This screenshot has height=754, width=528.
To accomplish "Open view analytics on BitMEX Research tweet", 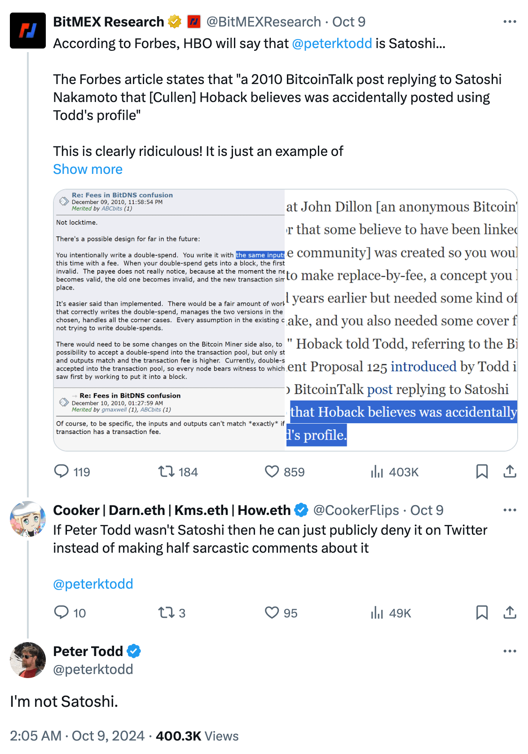I will click(x=378, y=472).
